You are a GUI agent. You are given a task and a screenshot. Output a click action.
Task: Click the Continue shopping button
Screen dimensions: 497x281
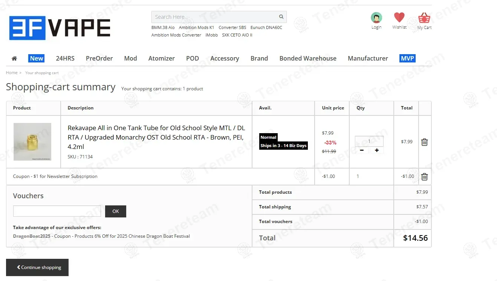point(37,267)
